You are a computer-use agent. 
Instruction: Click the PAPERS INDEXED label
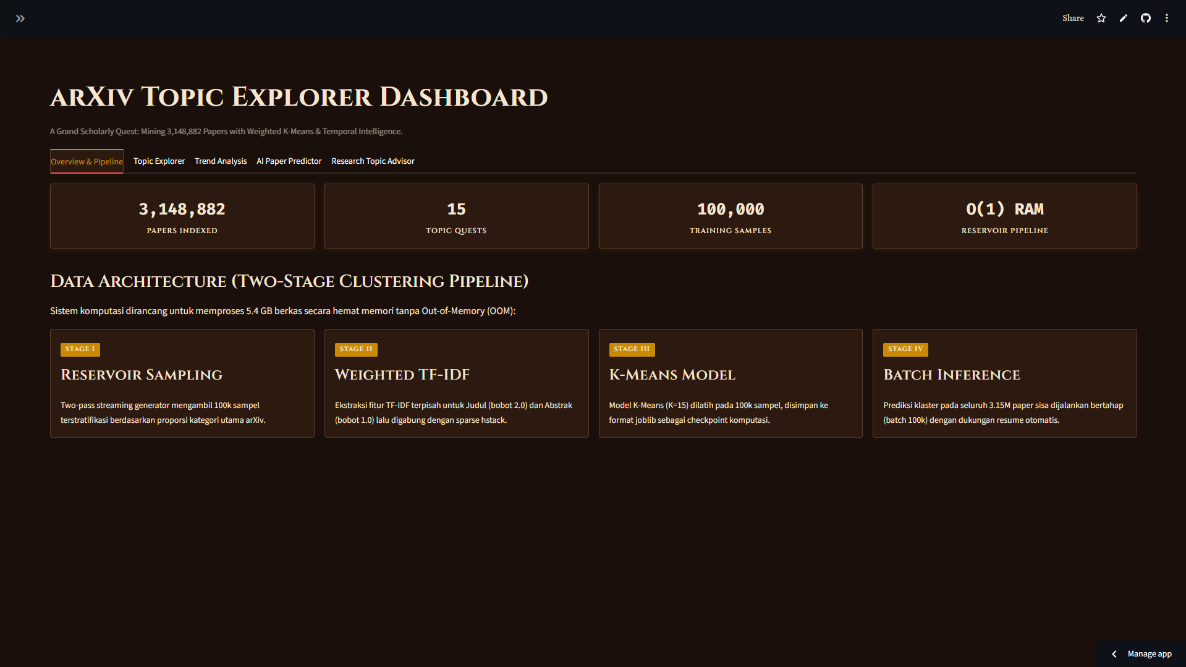tap(182, 231)
